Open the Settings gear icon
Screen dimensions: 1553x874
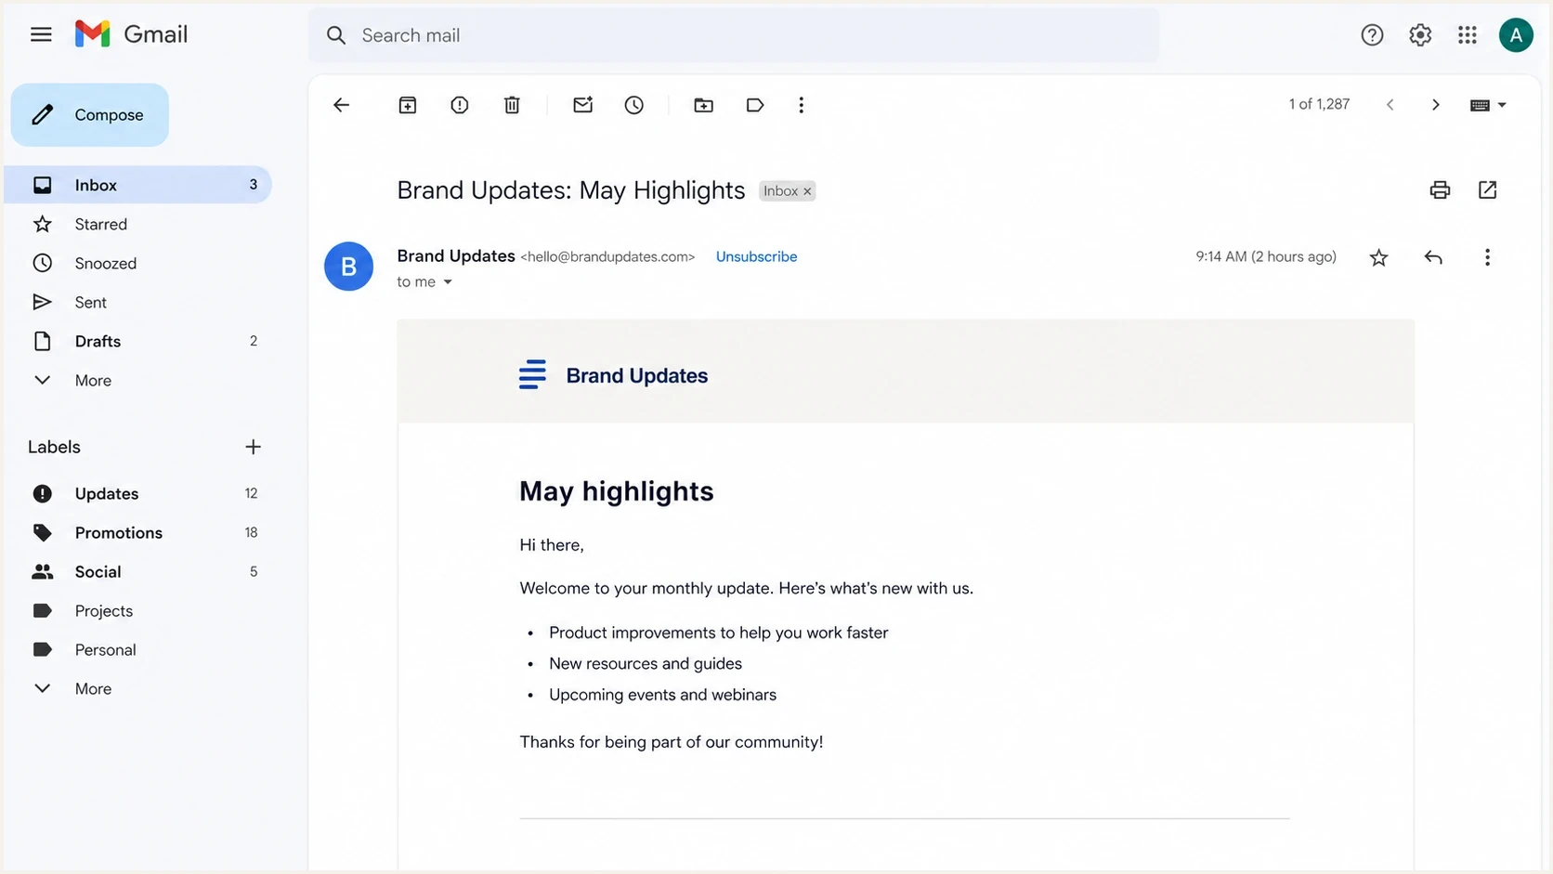click(1420, 35)
